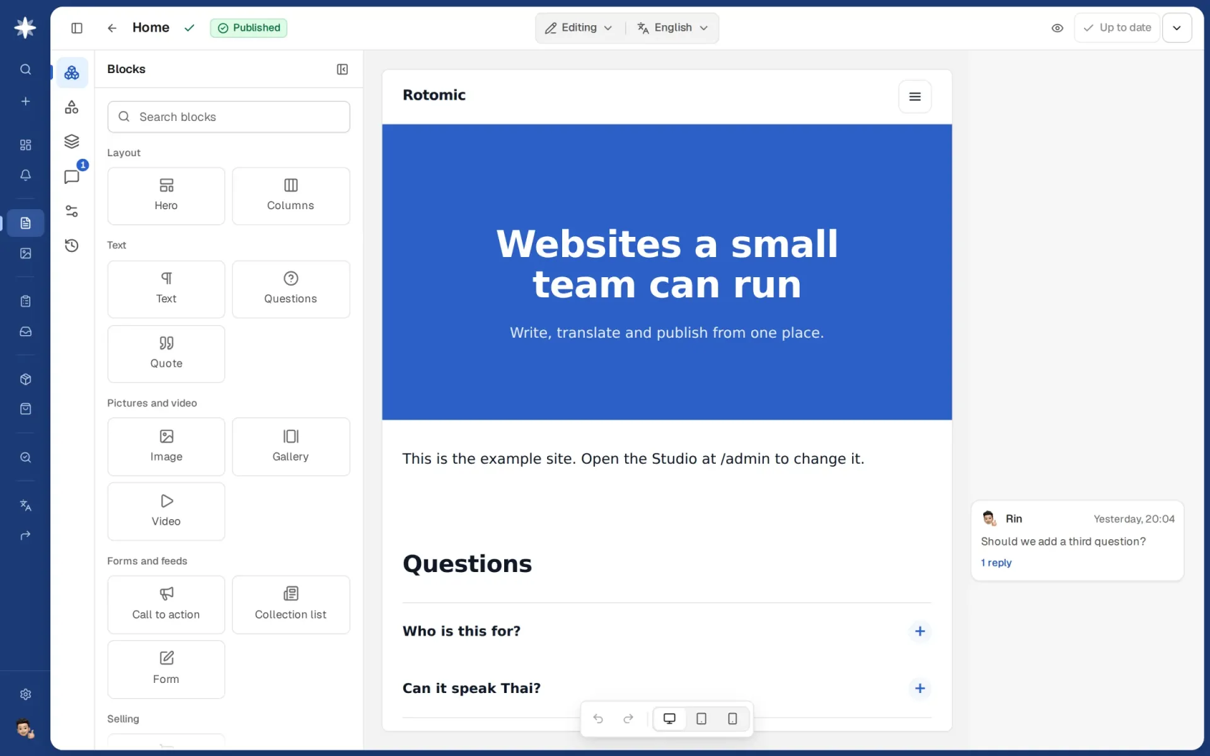
Task: Open the publish options chevron dropdown
Action: [1177, 28]
